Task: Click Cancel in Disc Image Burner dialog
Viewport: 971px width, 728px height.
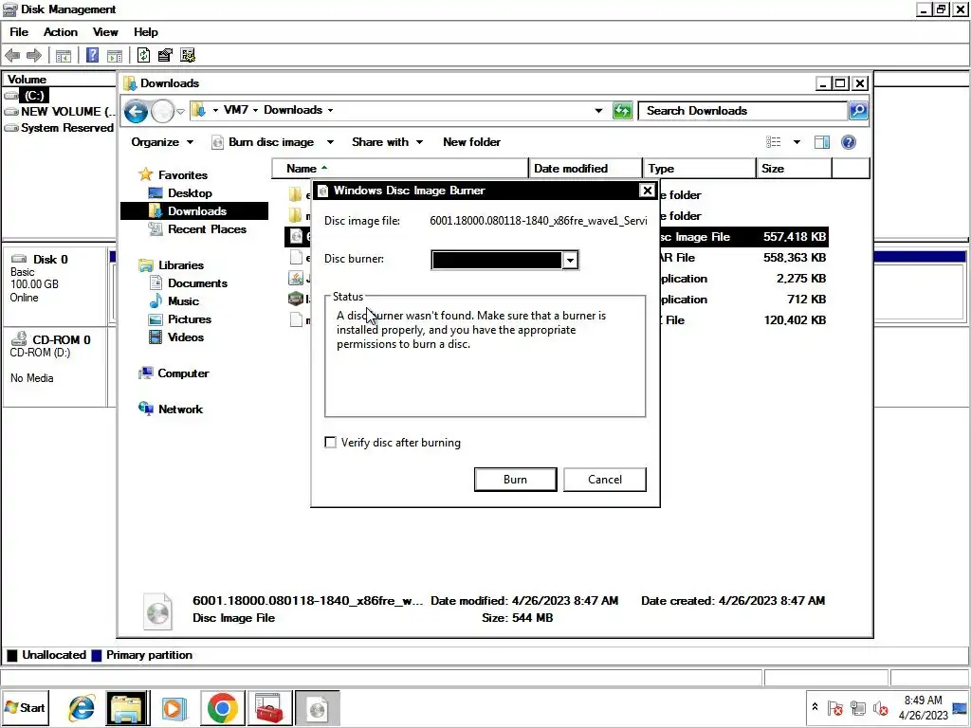Action: pyautogui.click(x=605, y=480)
